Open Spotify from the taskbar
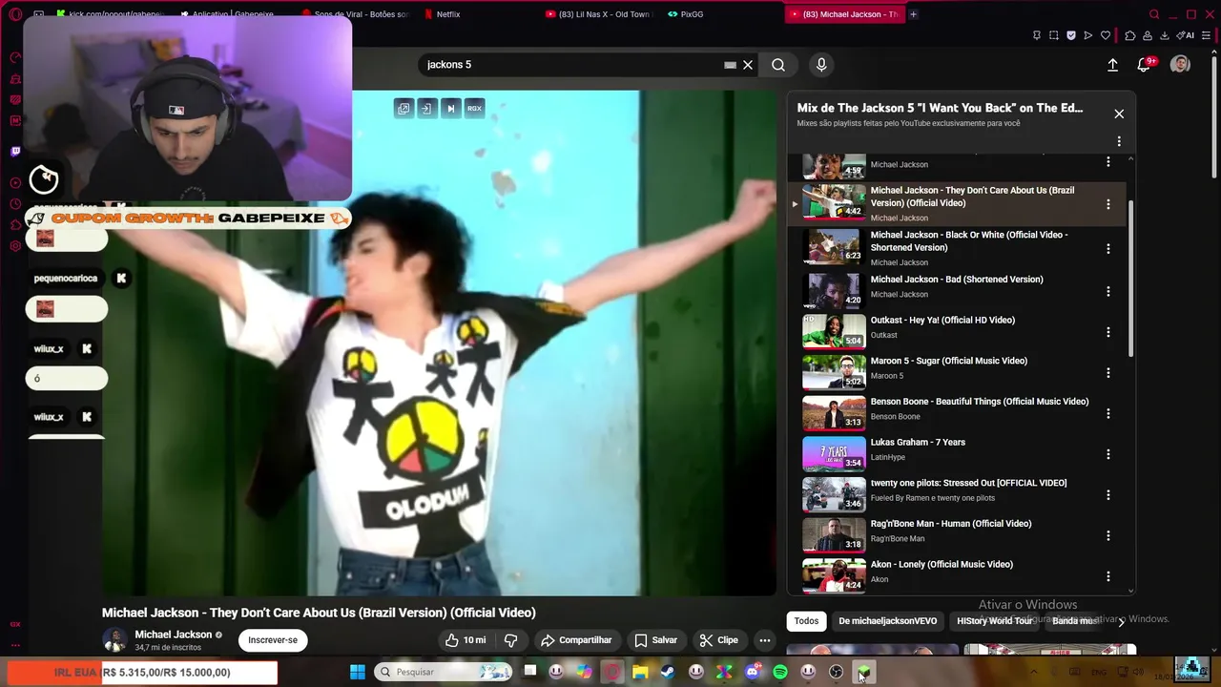Screen dimensions: 1221x687 point(780,673)
